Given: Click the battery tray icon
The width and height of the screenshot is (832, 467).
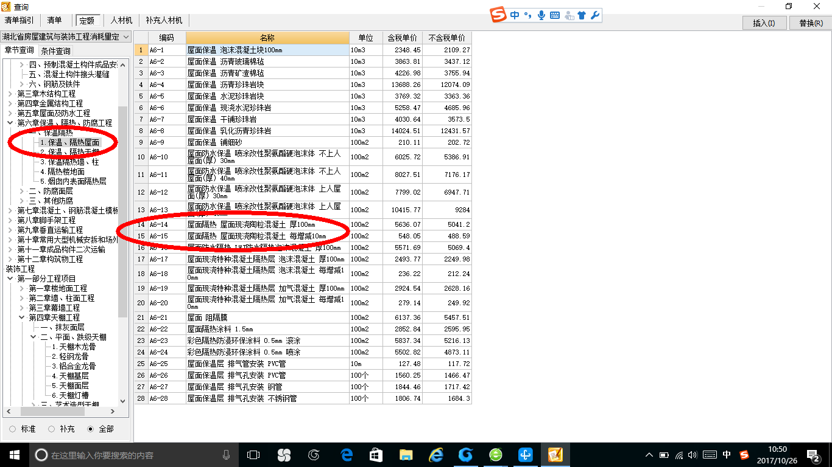Looking at the screenshot, I should coord(663,455).
